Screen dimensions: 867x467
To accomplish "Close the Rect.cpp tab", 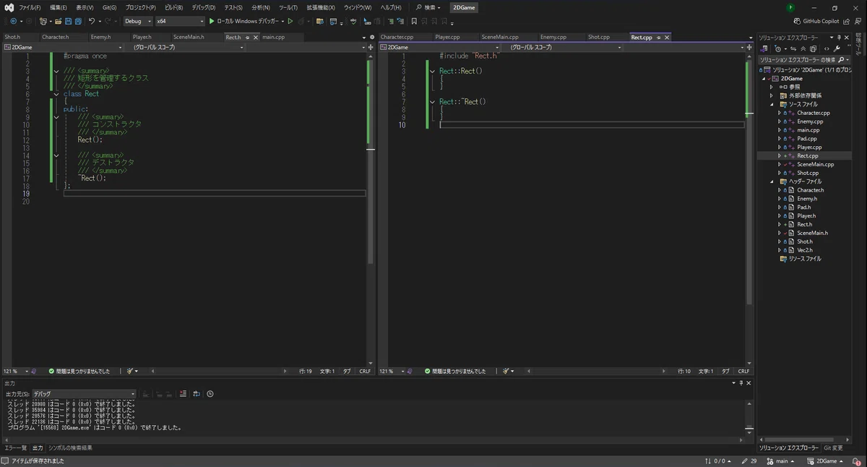I will tap(666, 37).
